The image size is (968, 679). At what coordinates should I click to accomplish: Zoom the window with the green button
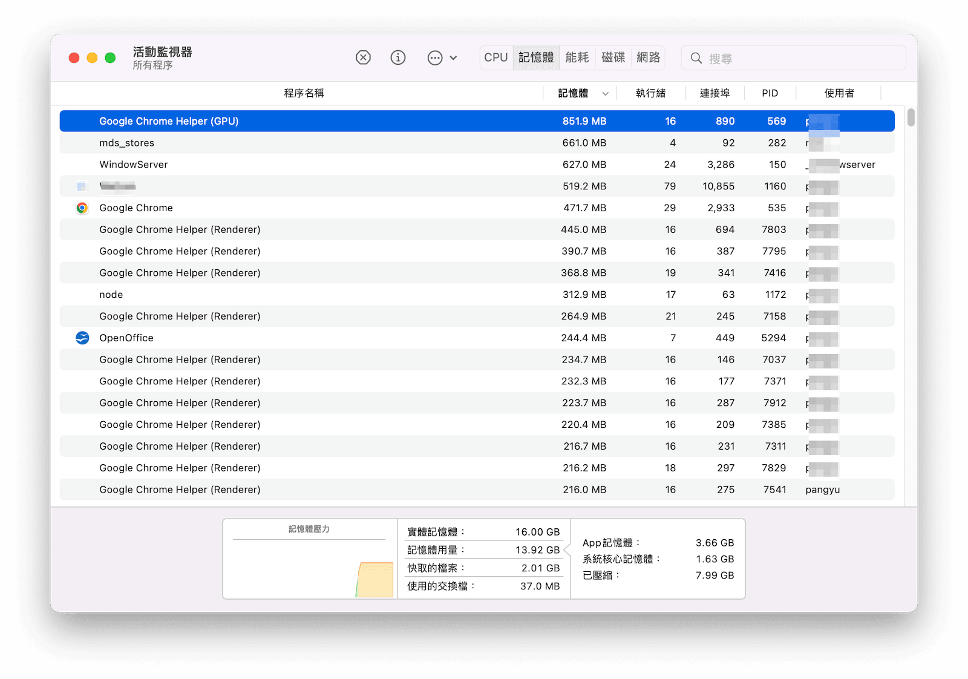(x=110, y=57)
